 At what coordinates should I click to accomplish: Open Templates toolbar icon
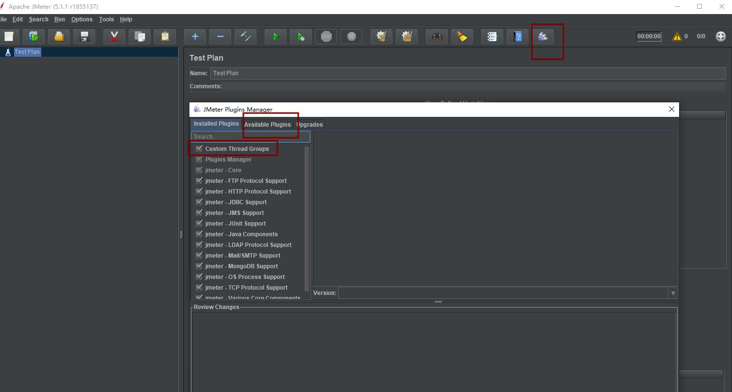click(34, 36)
